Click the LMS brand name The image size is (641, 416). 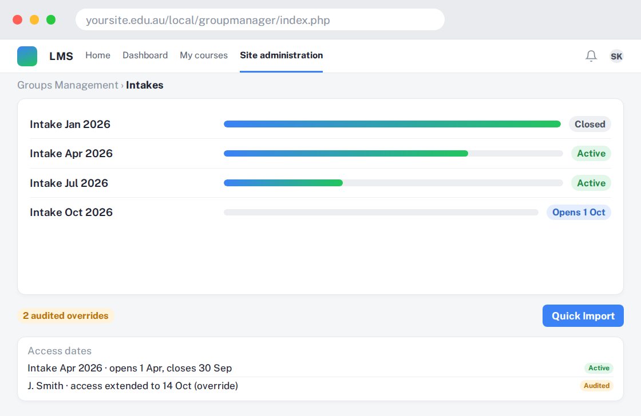pos(61,56)
